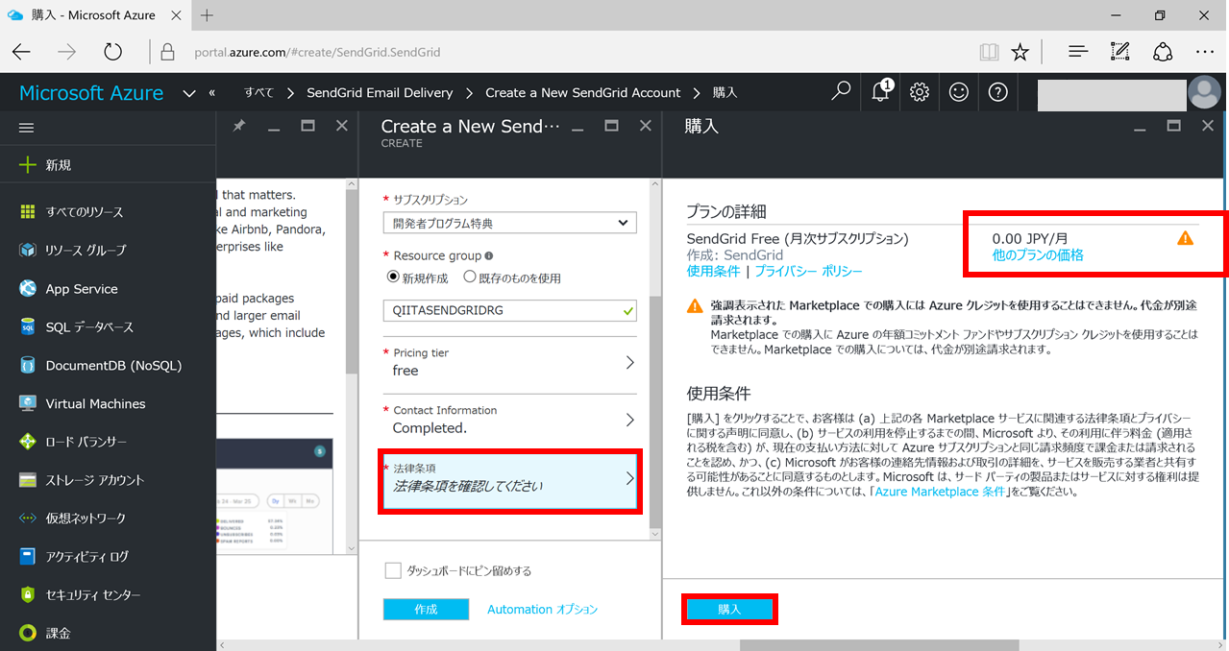
Task: Open the Edge web note icon
Action: pos(1120,52)
